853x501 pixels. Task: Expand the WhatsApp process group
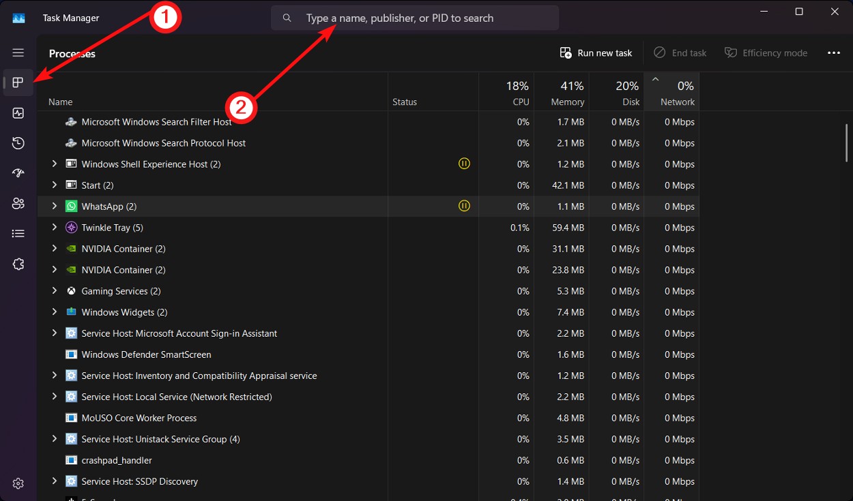click(54, 206)
